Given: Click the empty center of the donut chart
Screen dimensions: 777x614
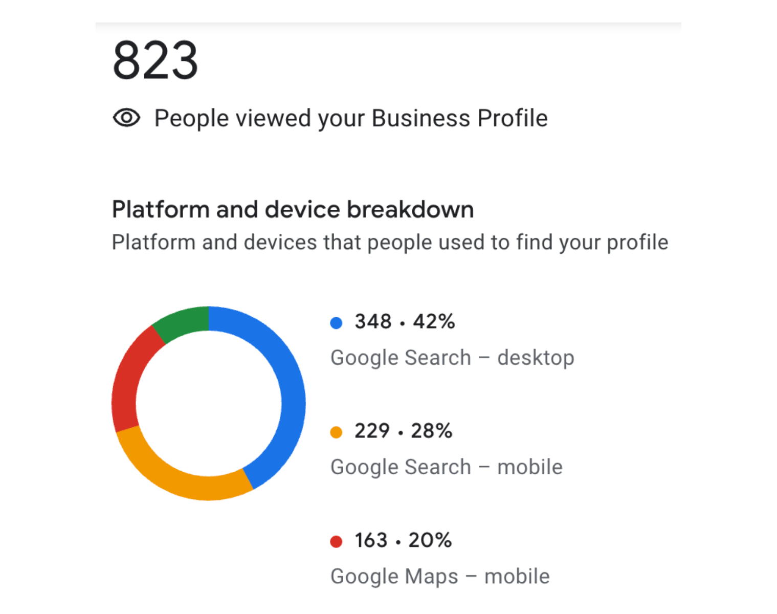Looking at the screenshot, I should 209,403.
